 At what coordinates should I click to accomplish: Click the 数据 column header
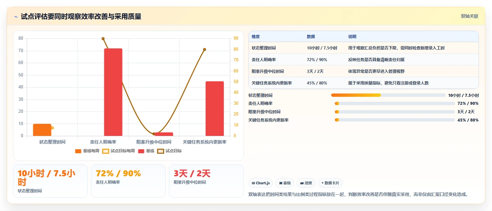[311, 37]
